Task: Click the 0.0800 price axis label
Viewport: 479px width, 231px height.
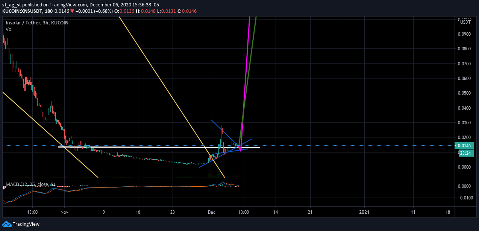Action: click(x=464, y=49)
